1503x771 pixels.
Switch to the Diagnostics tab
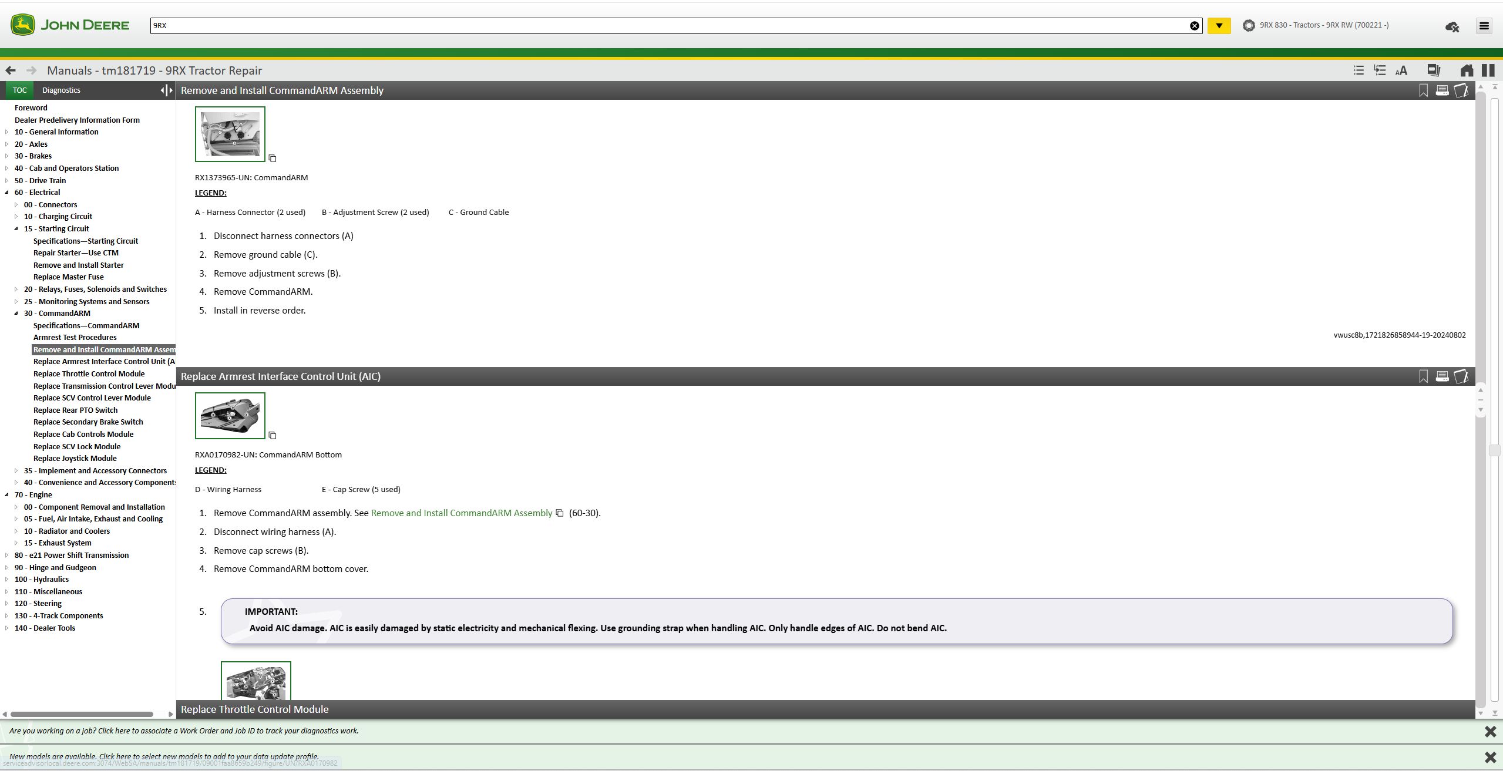tap(61, 90)
